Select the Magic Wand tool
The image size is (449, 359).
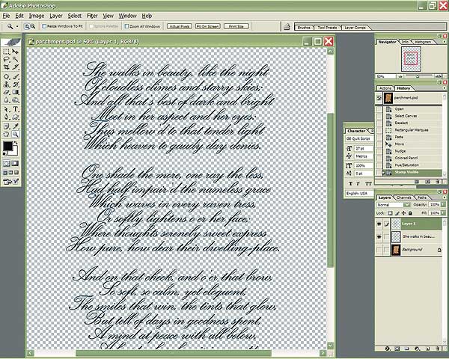click(x=15, y=60)
